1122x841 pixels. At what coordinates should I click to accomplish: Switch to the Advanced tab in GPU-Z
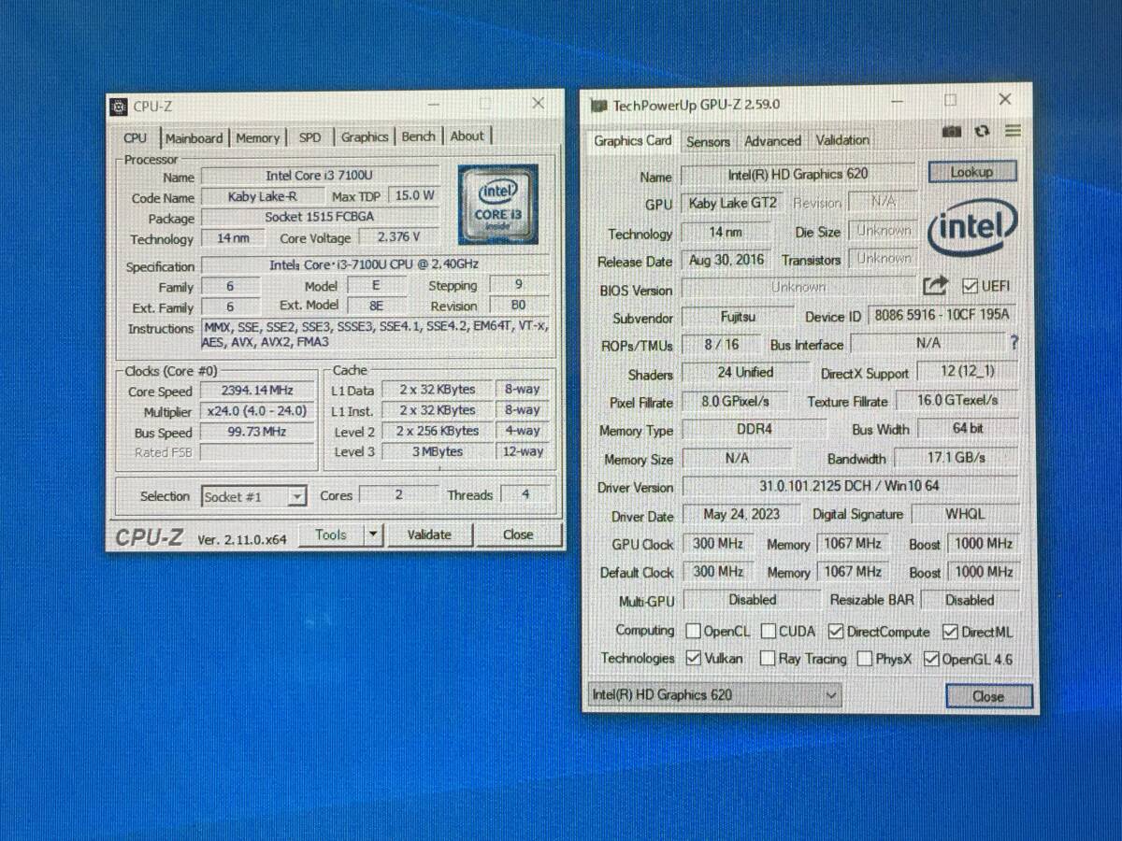click(772, 141)
